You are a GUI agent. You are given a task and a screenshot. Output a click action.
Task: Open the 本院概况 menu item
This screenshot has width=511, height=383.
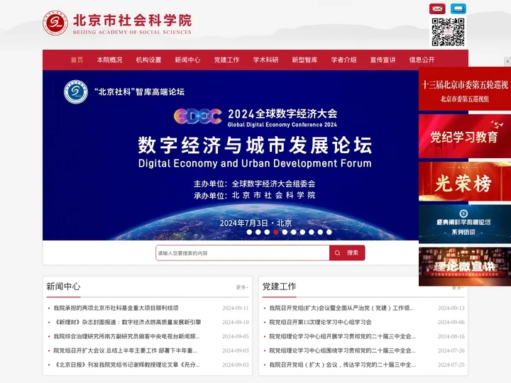click(109, 60)
